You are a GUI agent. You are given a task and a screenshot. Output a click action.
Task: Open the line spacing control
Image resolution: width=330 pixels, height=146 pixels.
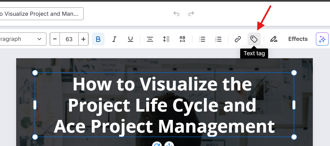click(x=166, y=39)
